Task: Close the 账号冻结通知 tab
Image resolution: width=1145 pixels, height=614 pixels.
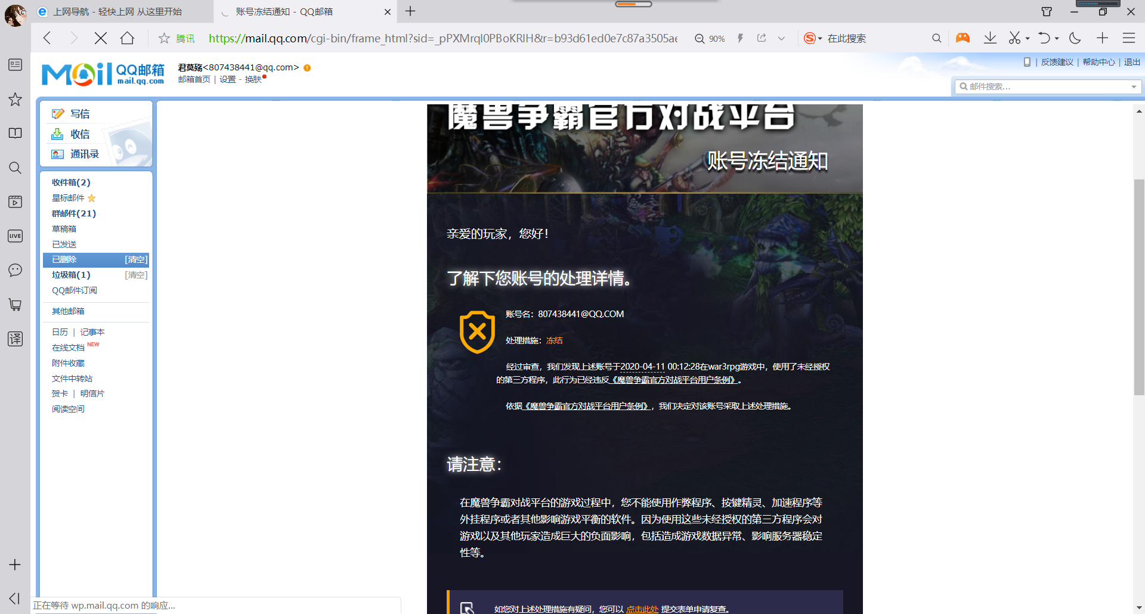Action: pos(388,12)
